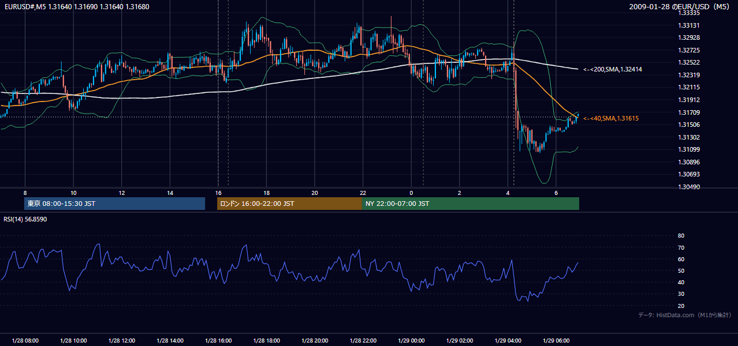This screenshot has height=346, width=738.
Task: Click the EURUSD#,M5 price header text
Action: (x=76, y=7)
